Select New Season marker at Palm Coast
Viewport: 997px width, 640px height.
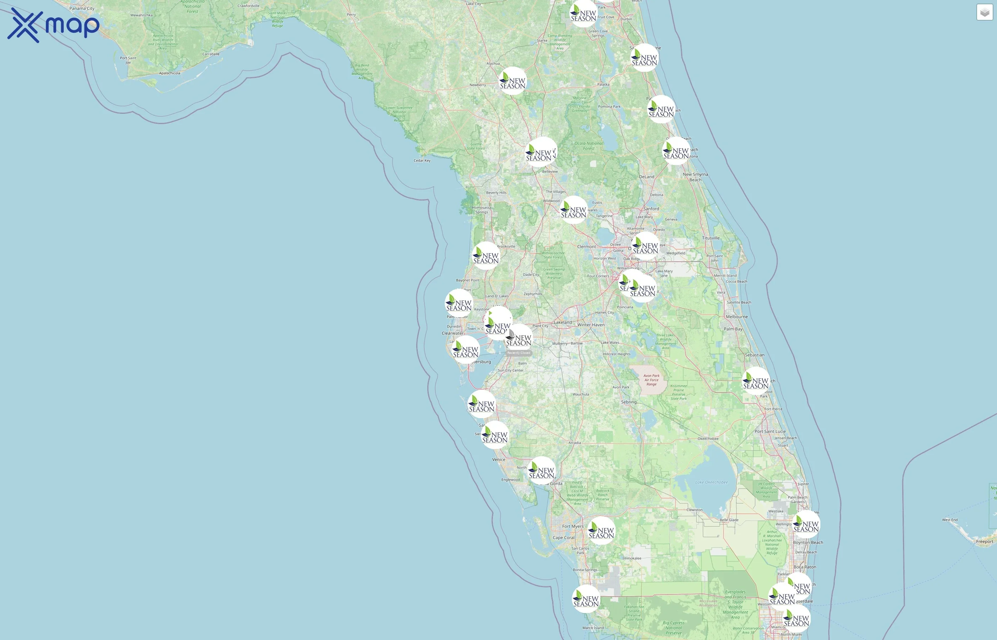661,109
